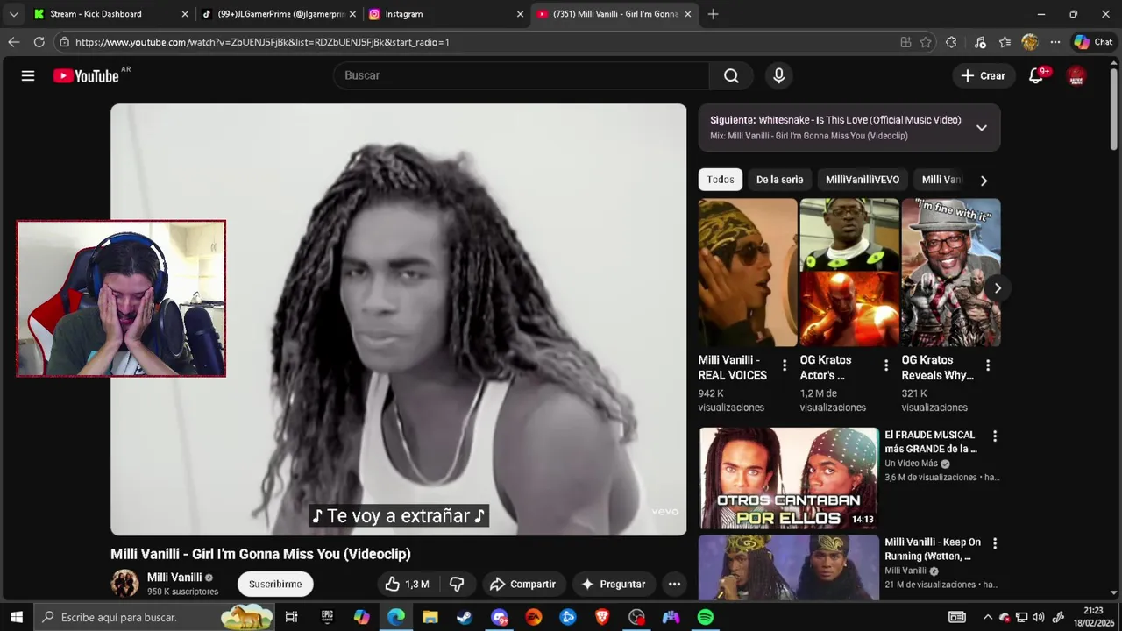1122x631 pixels.
Task: Expand the Siguiente mix playlist panel
Action: click(x=982, y=128)
